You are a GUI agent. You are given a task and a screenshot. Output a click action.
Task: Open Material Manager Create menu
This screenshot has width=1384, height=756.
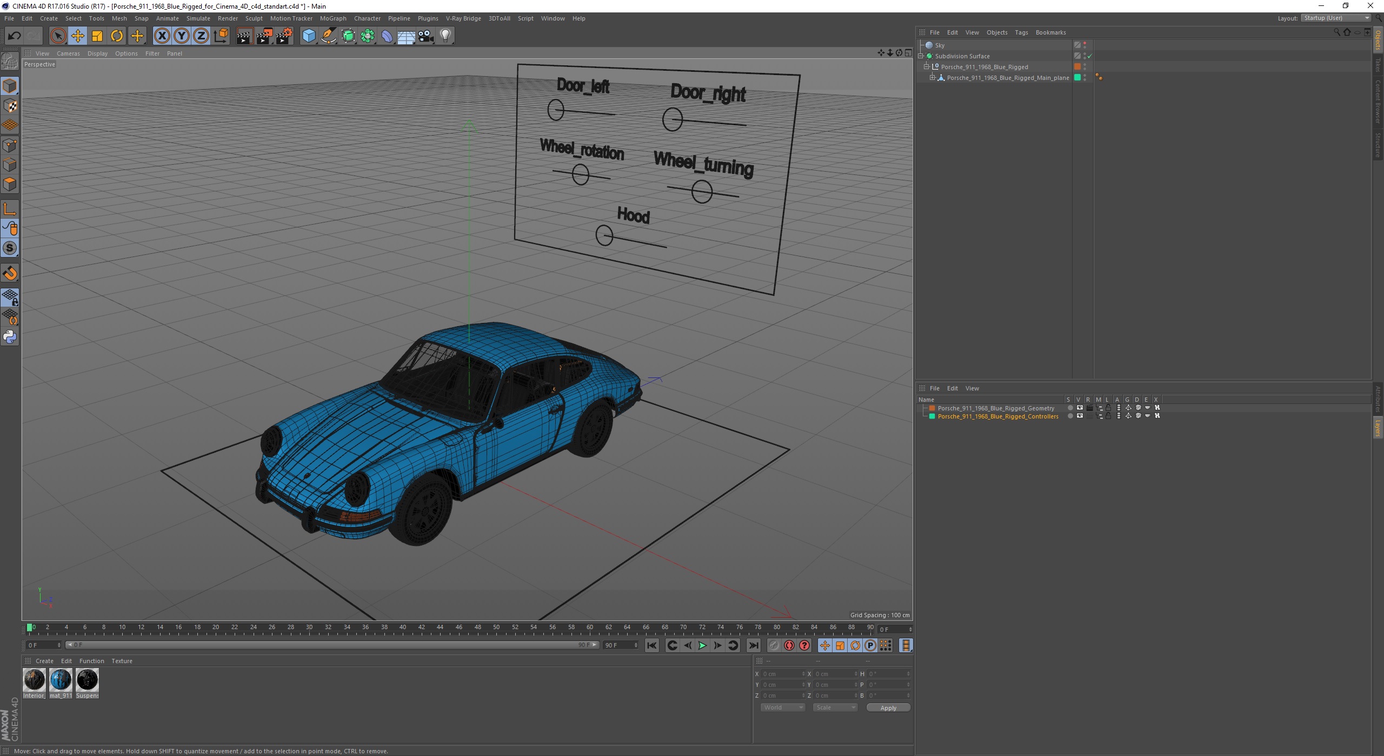click(44, 661)
